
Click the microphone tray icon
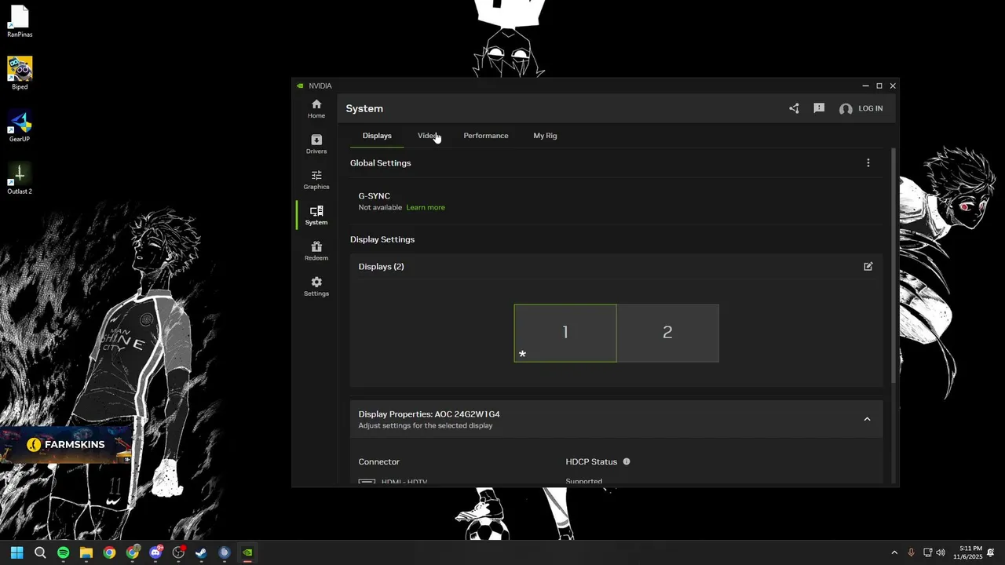(x=911, y=552)
